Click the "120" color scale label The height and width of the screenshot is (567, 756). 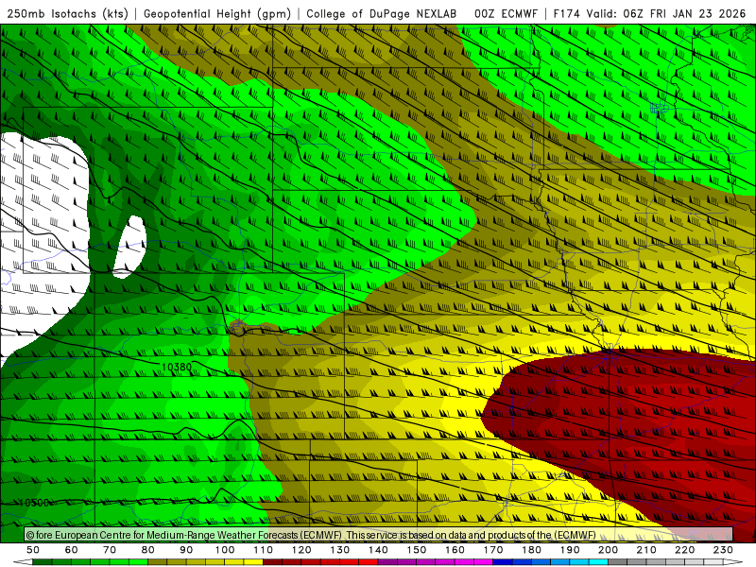301,550
